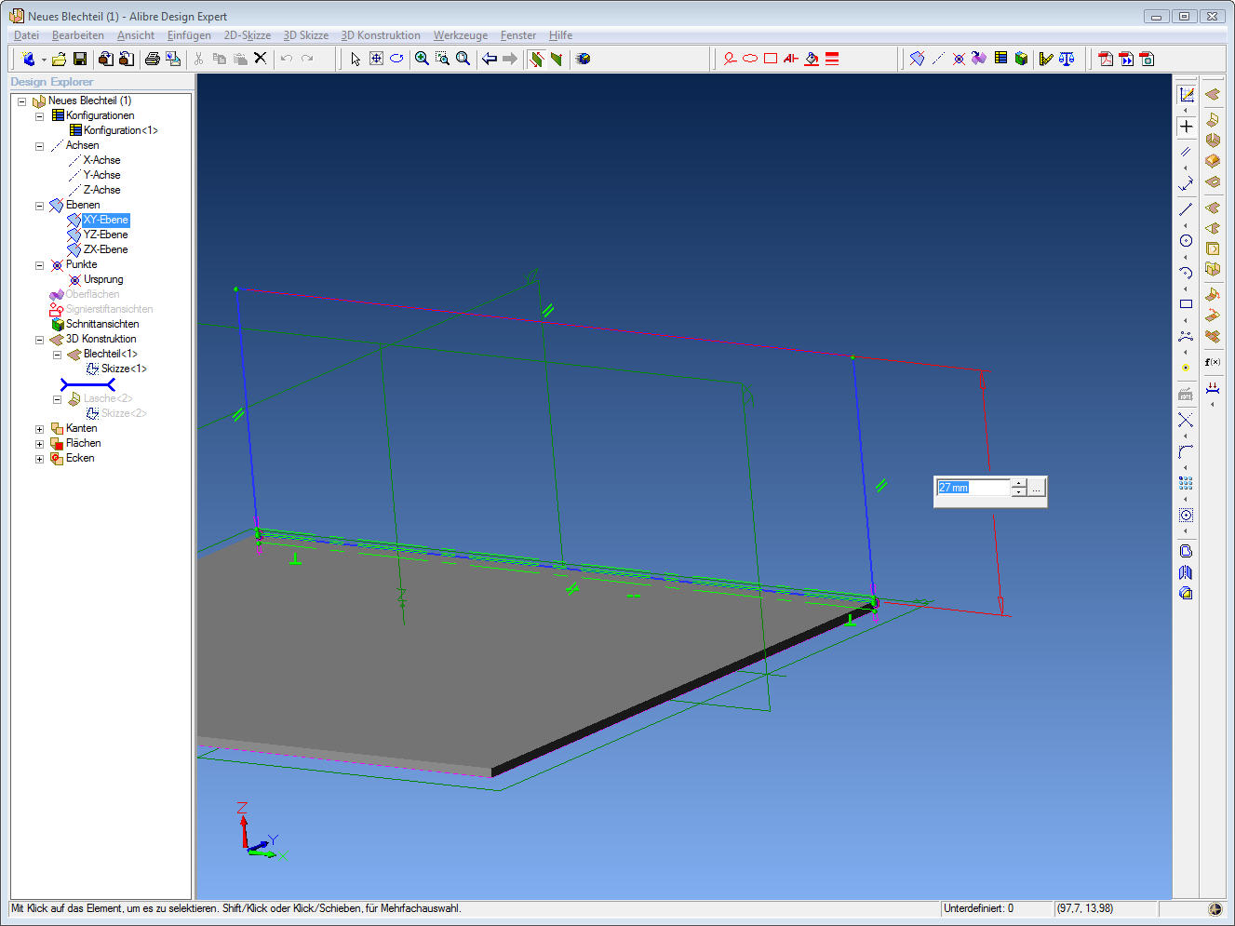The height and width of the screenshot is (926, 1235).
Task: Select the YZ-Ebene plane in tree
Action: (105, 235)
